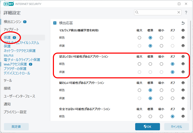
Task: Select 保護 settings category
Action: click(x=7, y=37)
